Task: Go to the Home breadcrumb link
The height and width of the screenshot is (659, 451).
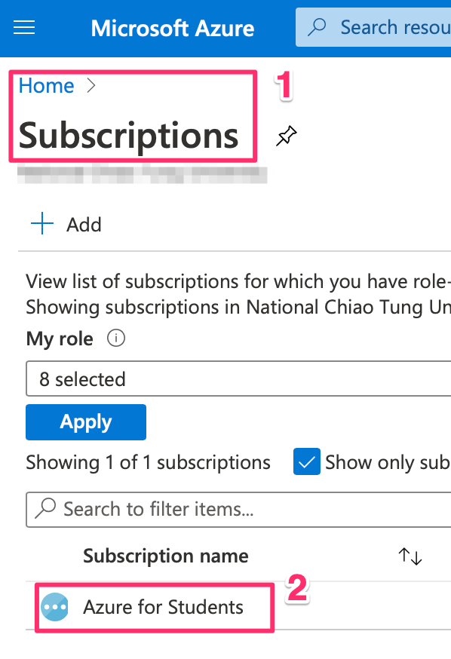Action: [x=46, y=86]
